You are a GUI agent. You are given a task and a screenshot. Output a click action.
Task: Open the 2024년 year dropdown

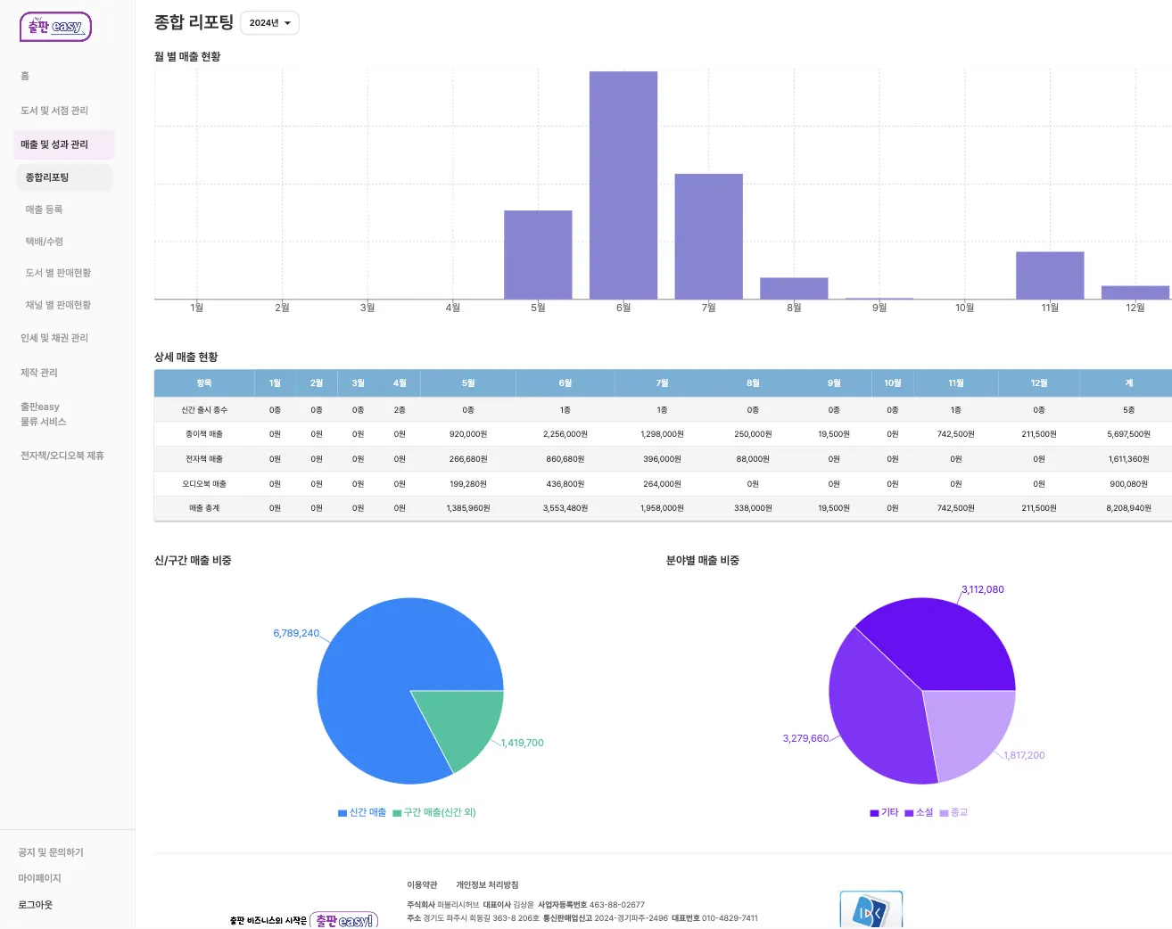coord(269,23)
